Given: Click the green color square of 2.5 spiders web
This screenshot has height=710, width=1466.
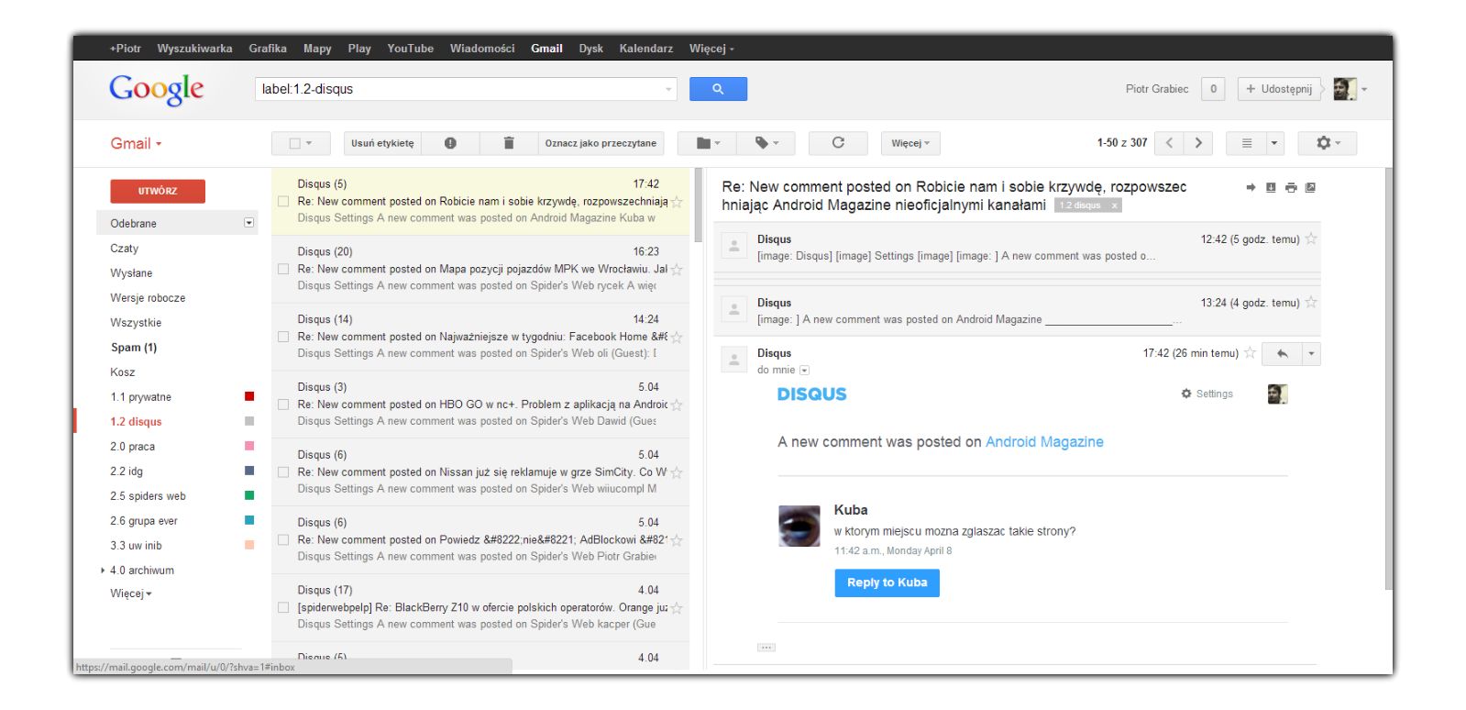Looking at the screenshot, I should pos(249,495).
